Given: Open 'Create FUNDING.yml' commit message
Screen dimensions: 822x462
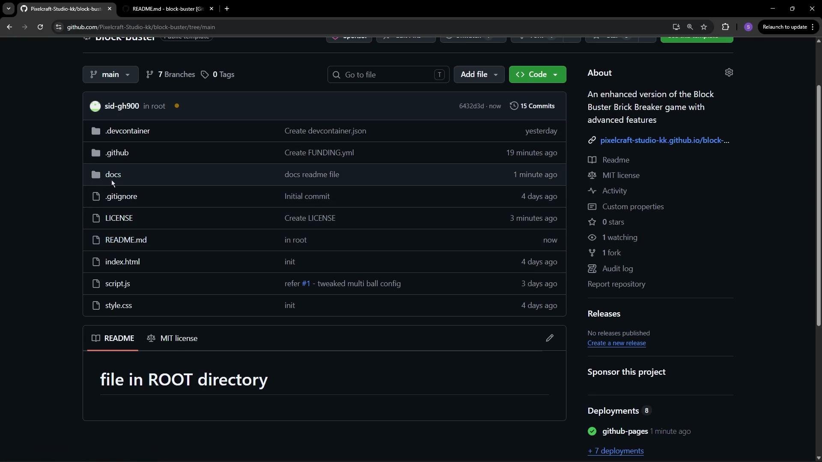Looking at the screenshot, I should [x=319, y=153].
